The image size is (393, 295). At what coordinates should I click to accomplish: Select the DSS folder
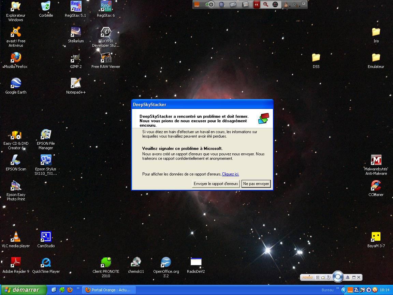tap(316, 60)
